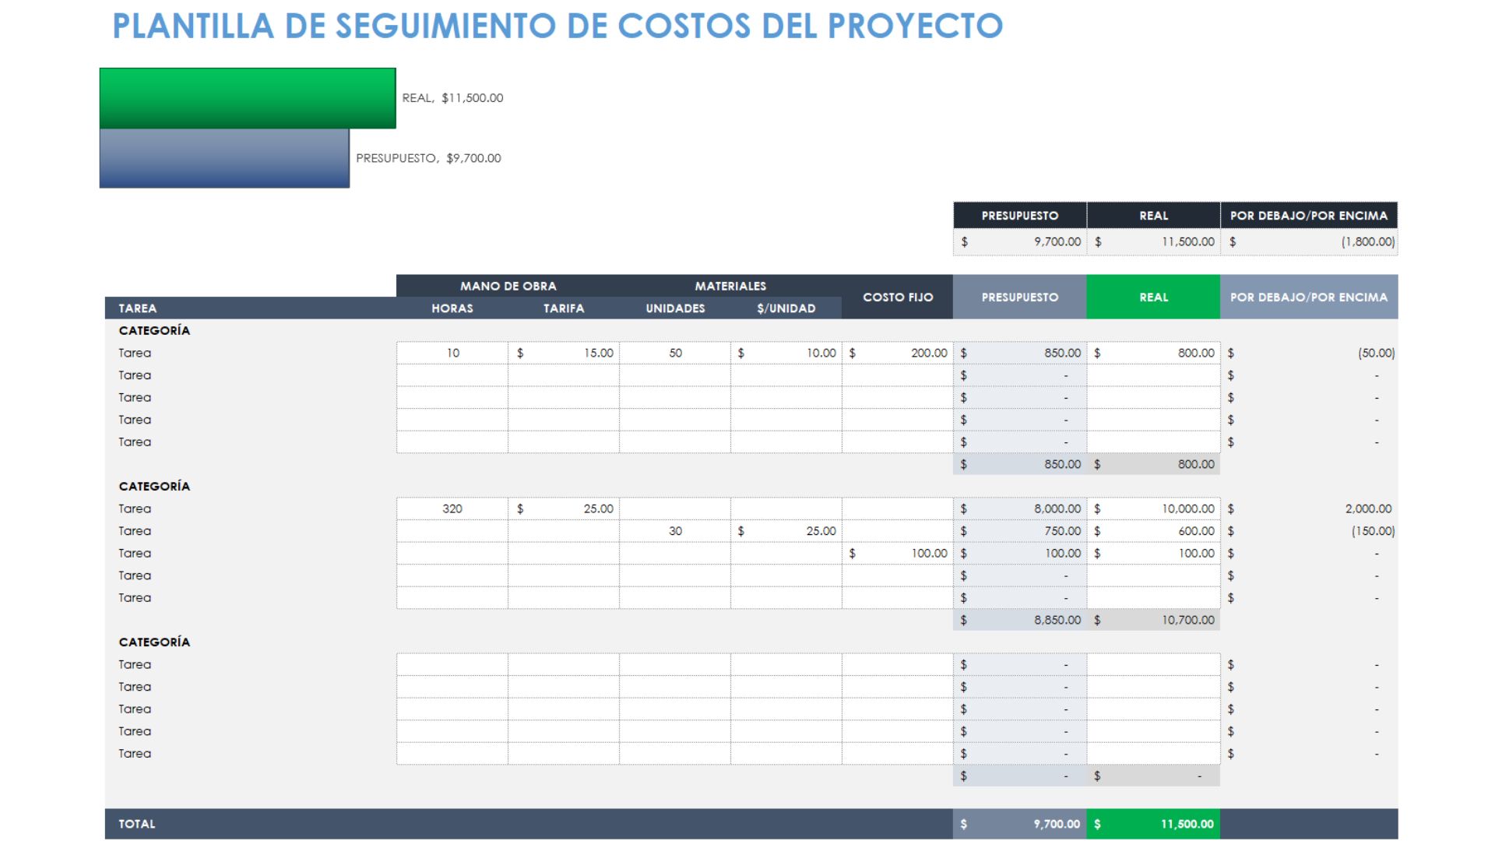Select $/unit cell containing 10.00

(786, 353)
